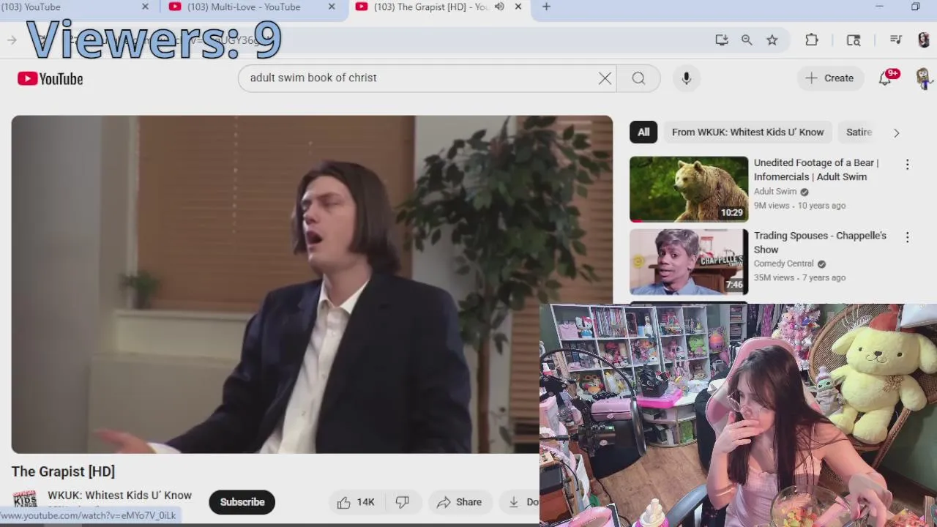Open options menu for Trading Spouses video
The image size is (937, 527).
tap(907, 237)
